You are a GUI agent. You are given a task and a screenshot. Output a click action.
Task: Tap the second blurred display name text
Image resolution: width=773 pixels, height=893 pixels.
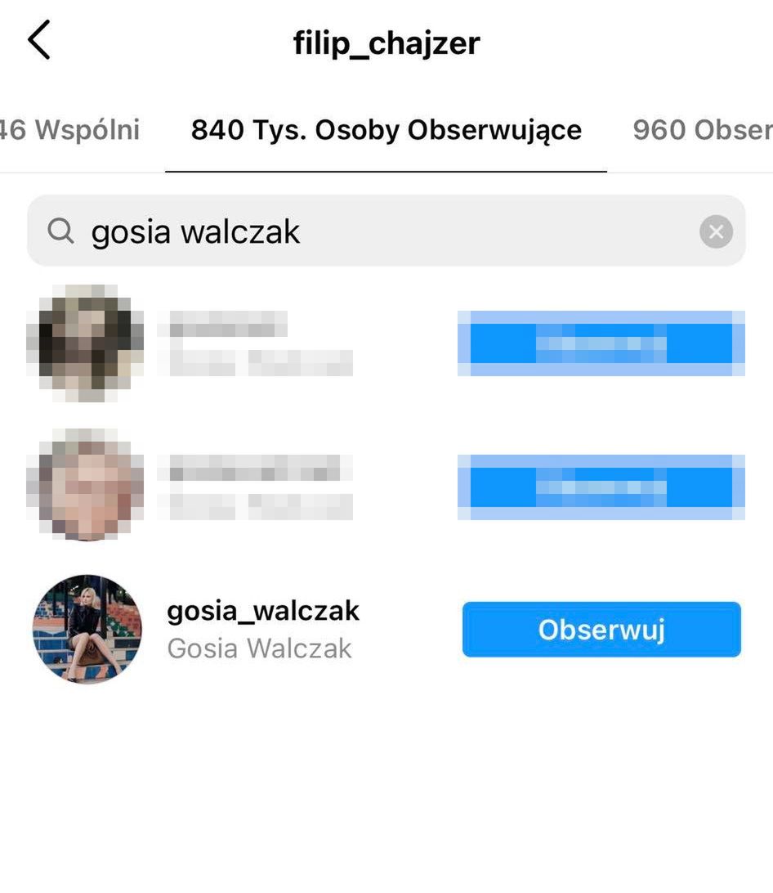[x=254, y=505]
